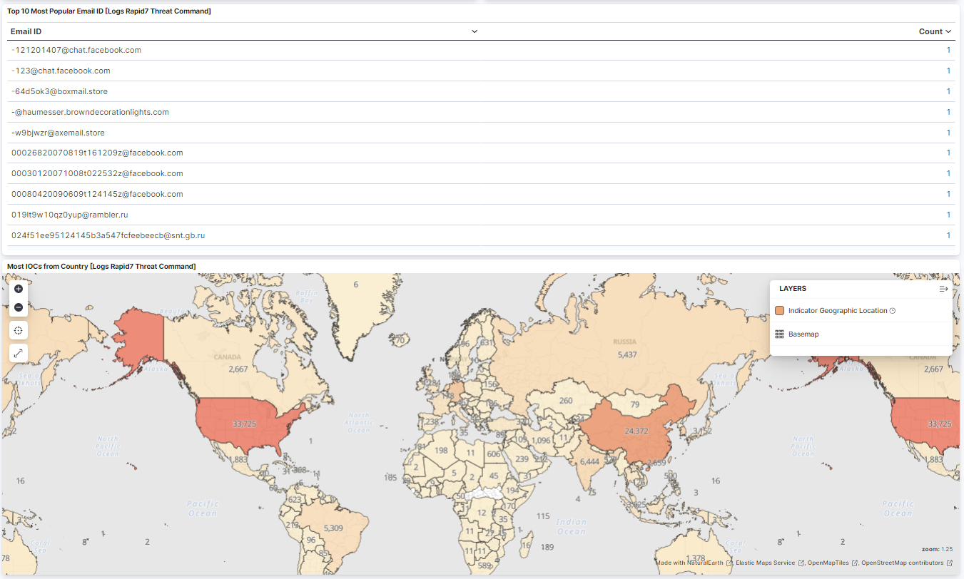This screenshot has height=579, width=964.
Task: Open the Elastic Maps Service link
Action: point(765,563)
